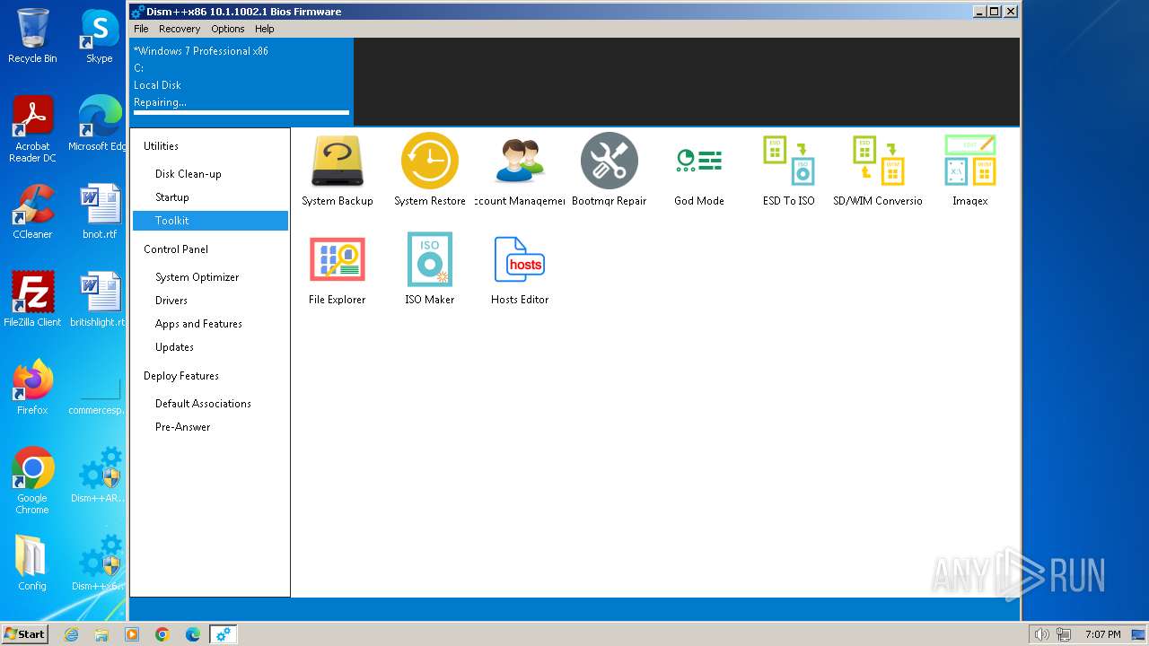Select the Firefox desktop shortcut
This screenshot has width=1149, height=646.
tap(32, 388)
